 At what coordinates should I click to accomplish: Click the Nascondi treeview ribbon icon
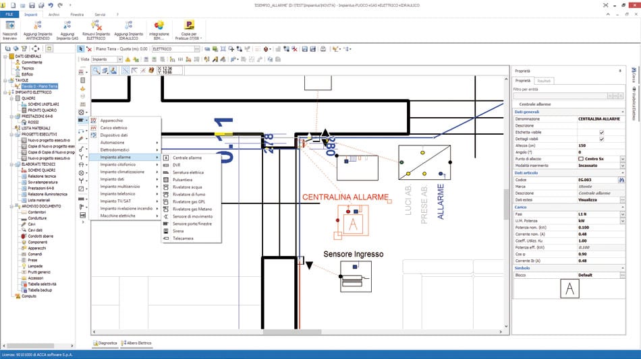point(10,26)
